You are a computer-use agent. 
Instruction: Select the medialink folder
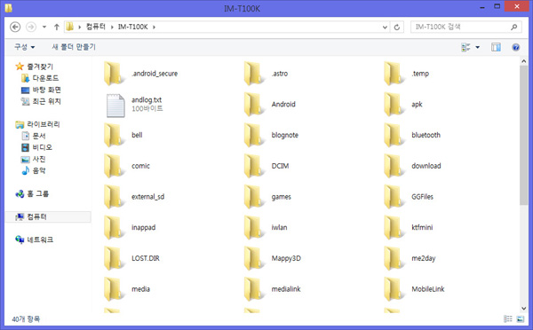tap(273, 289)
